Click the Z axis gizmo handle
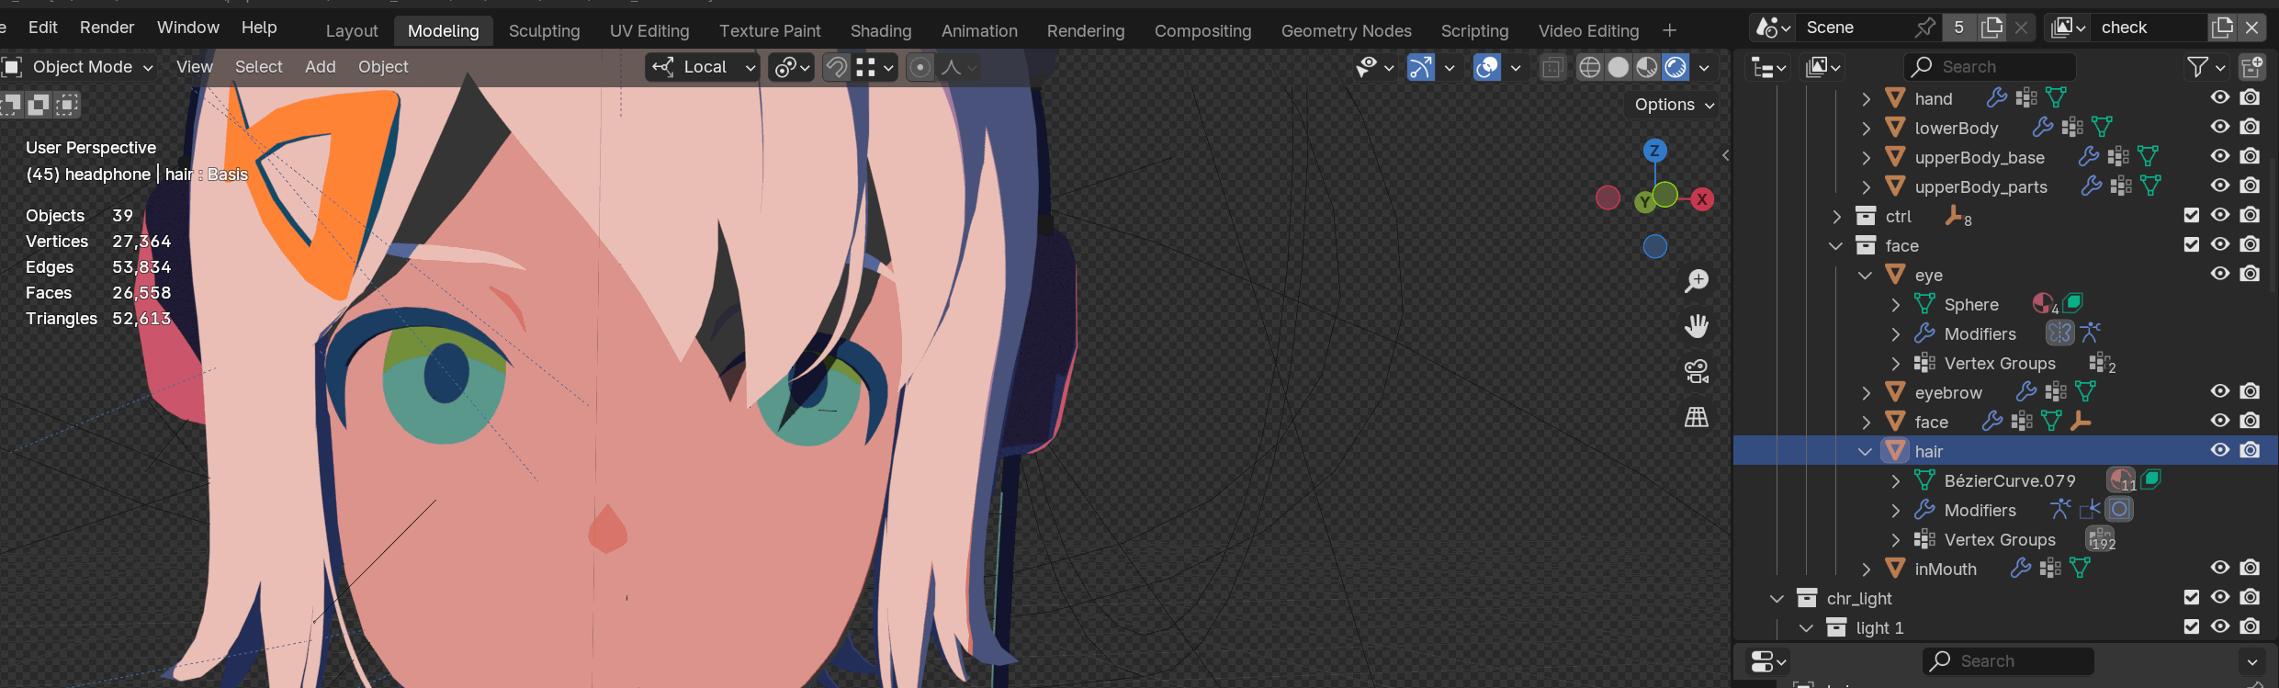The width and height of the screenshot is (2279, 688). (1654, 151)
